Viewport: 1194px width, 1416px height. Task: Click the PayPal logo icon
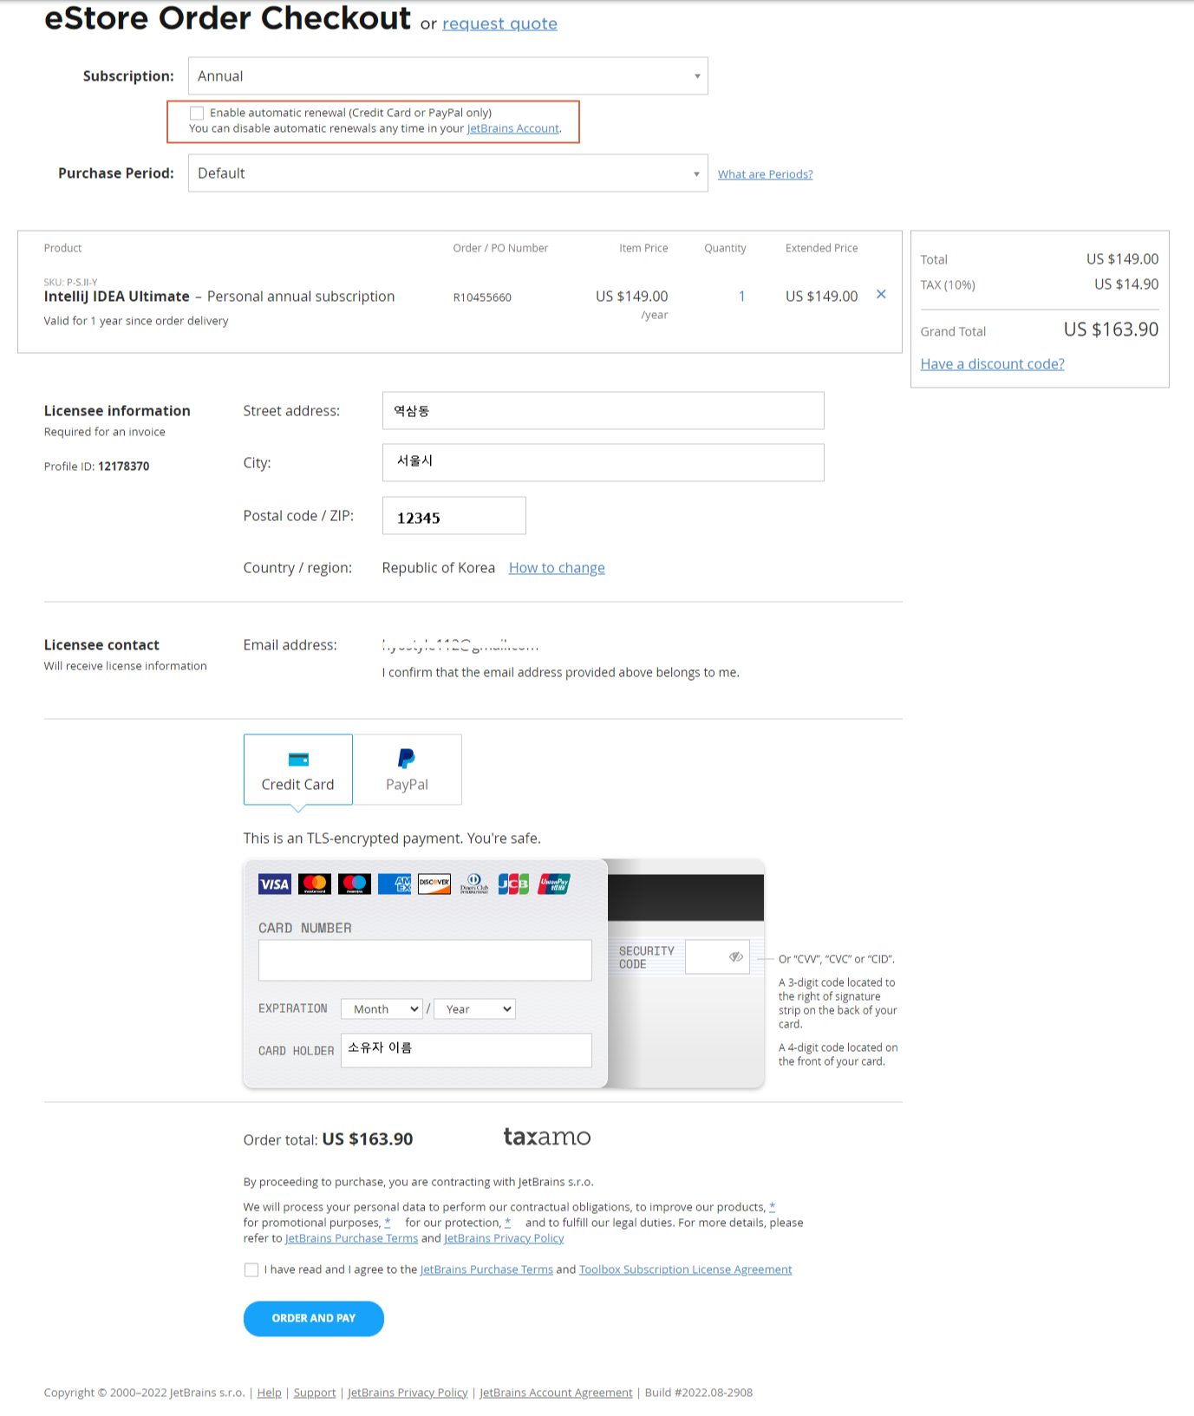point(406,759)
